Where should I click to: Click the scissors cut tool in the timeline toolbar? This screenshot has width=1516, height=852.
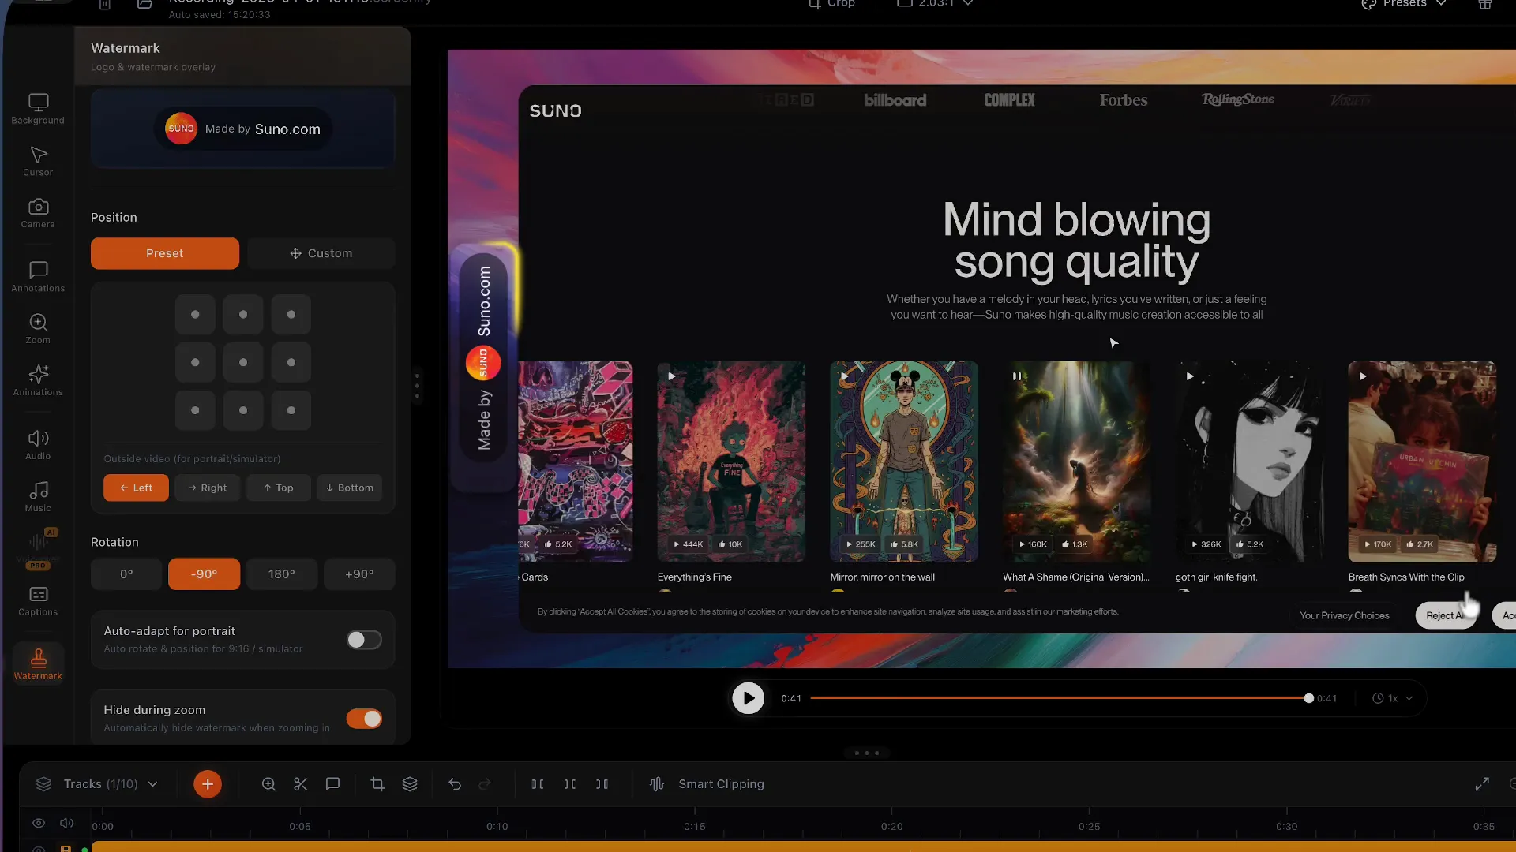click(x=300, y=784)
